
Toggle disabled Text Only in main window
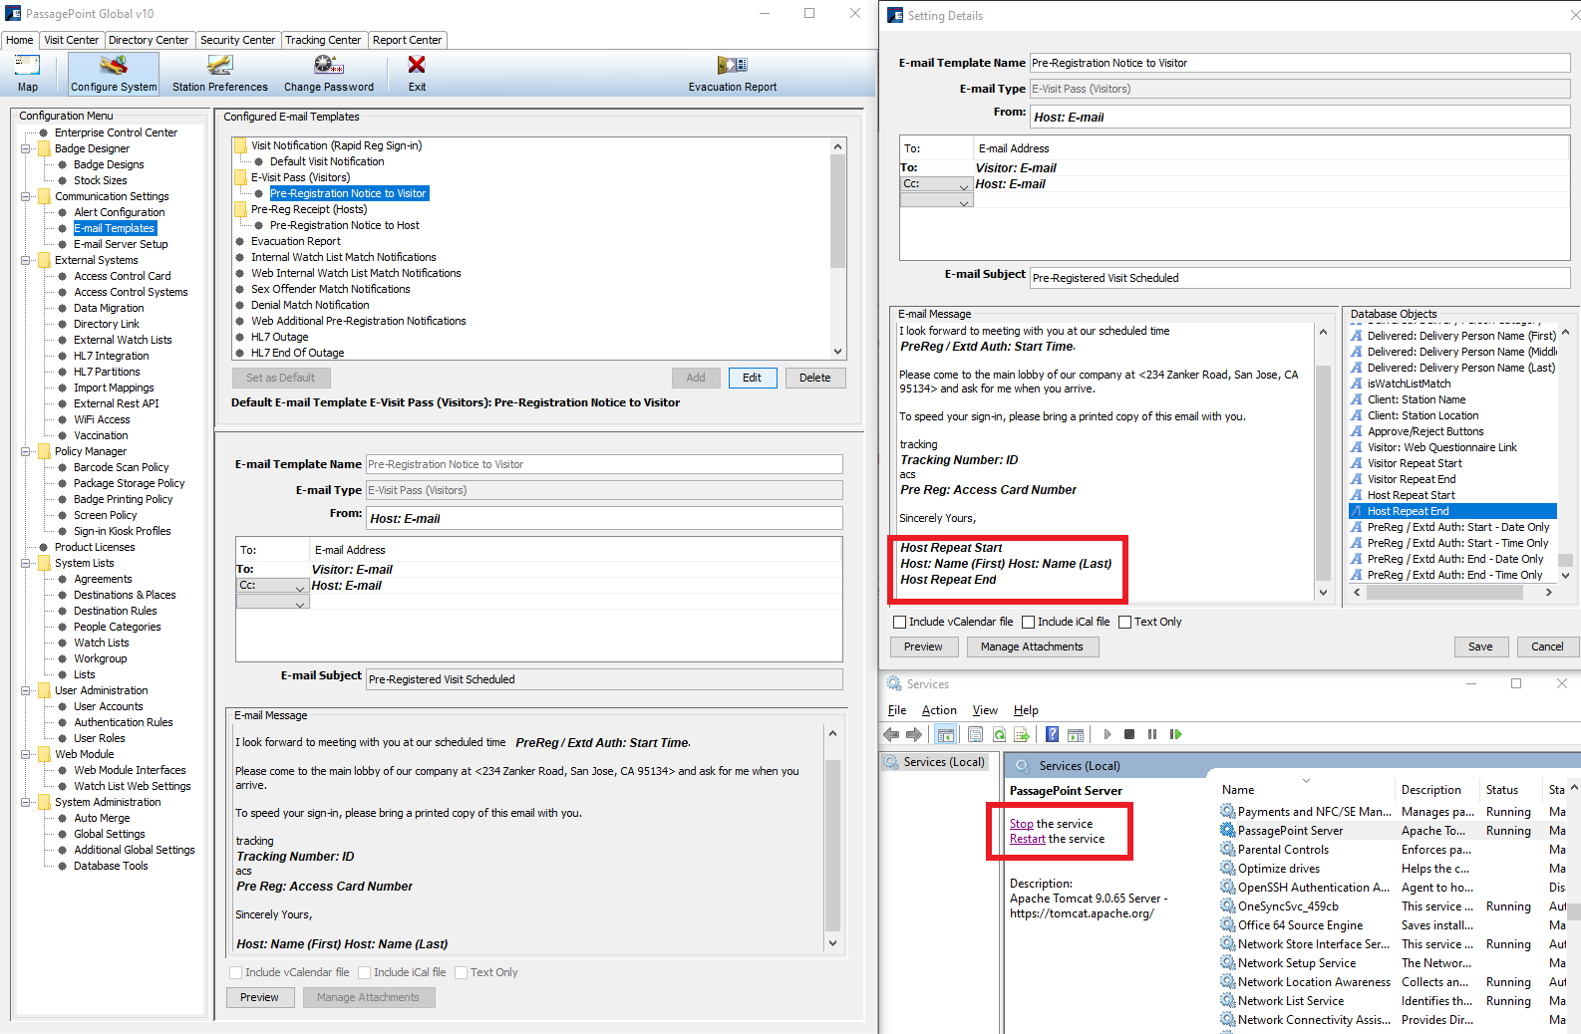click(x=462, y=972)
